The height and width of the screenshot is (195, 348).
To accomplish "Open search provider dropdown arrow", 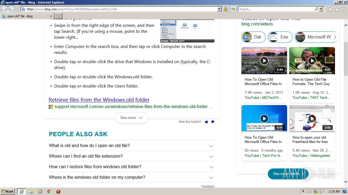I will (321, 9).
